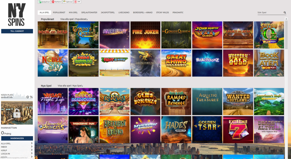Select the Golden Tsar game

click(x=207, y=130)
